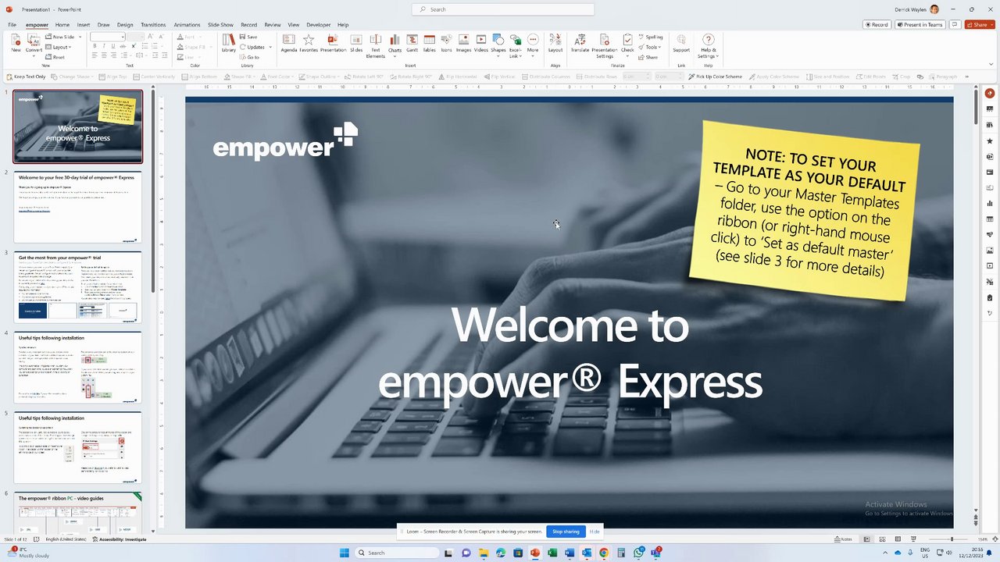Viewport: 1000px width, 562px height.
Task: Switch to the Slide Show tab
Action: tap(220, 25)
